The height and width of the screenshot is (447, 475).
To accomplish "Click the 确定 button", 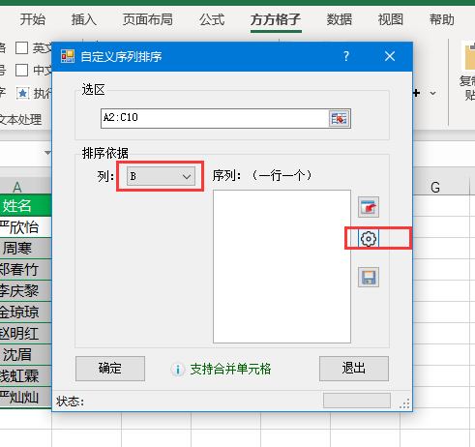I will coord(110,369).
